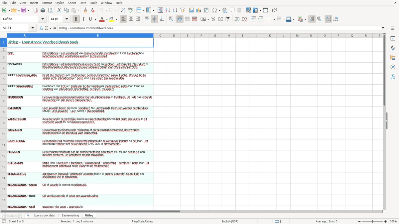Viewport: 399px width, 224px height.
Task: Run the spelling check
Action: [130, 10]
